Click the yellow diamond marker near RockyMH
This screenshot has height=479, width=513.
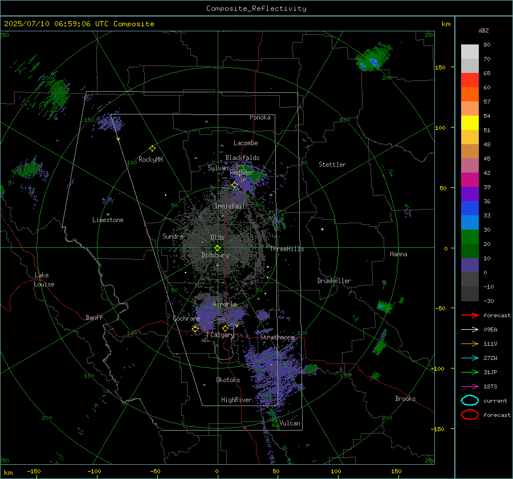tap(152, 149)
